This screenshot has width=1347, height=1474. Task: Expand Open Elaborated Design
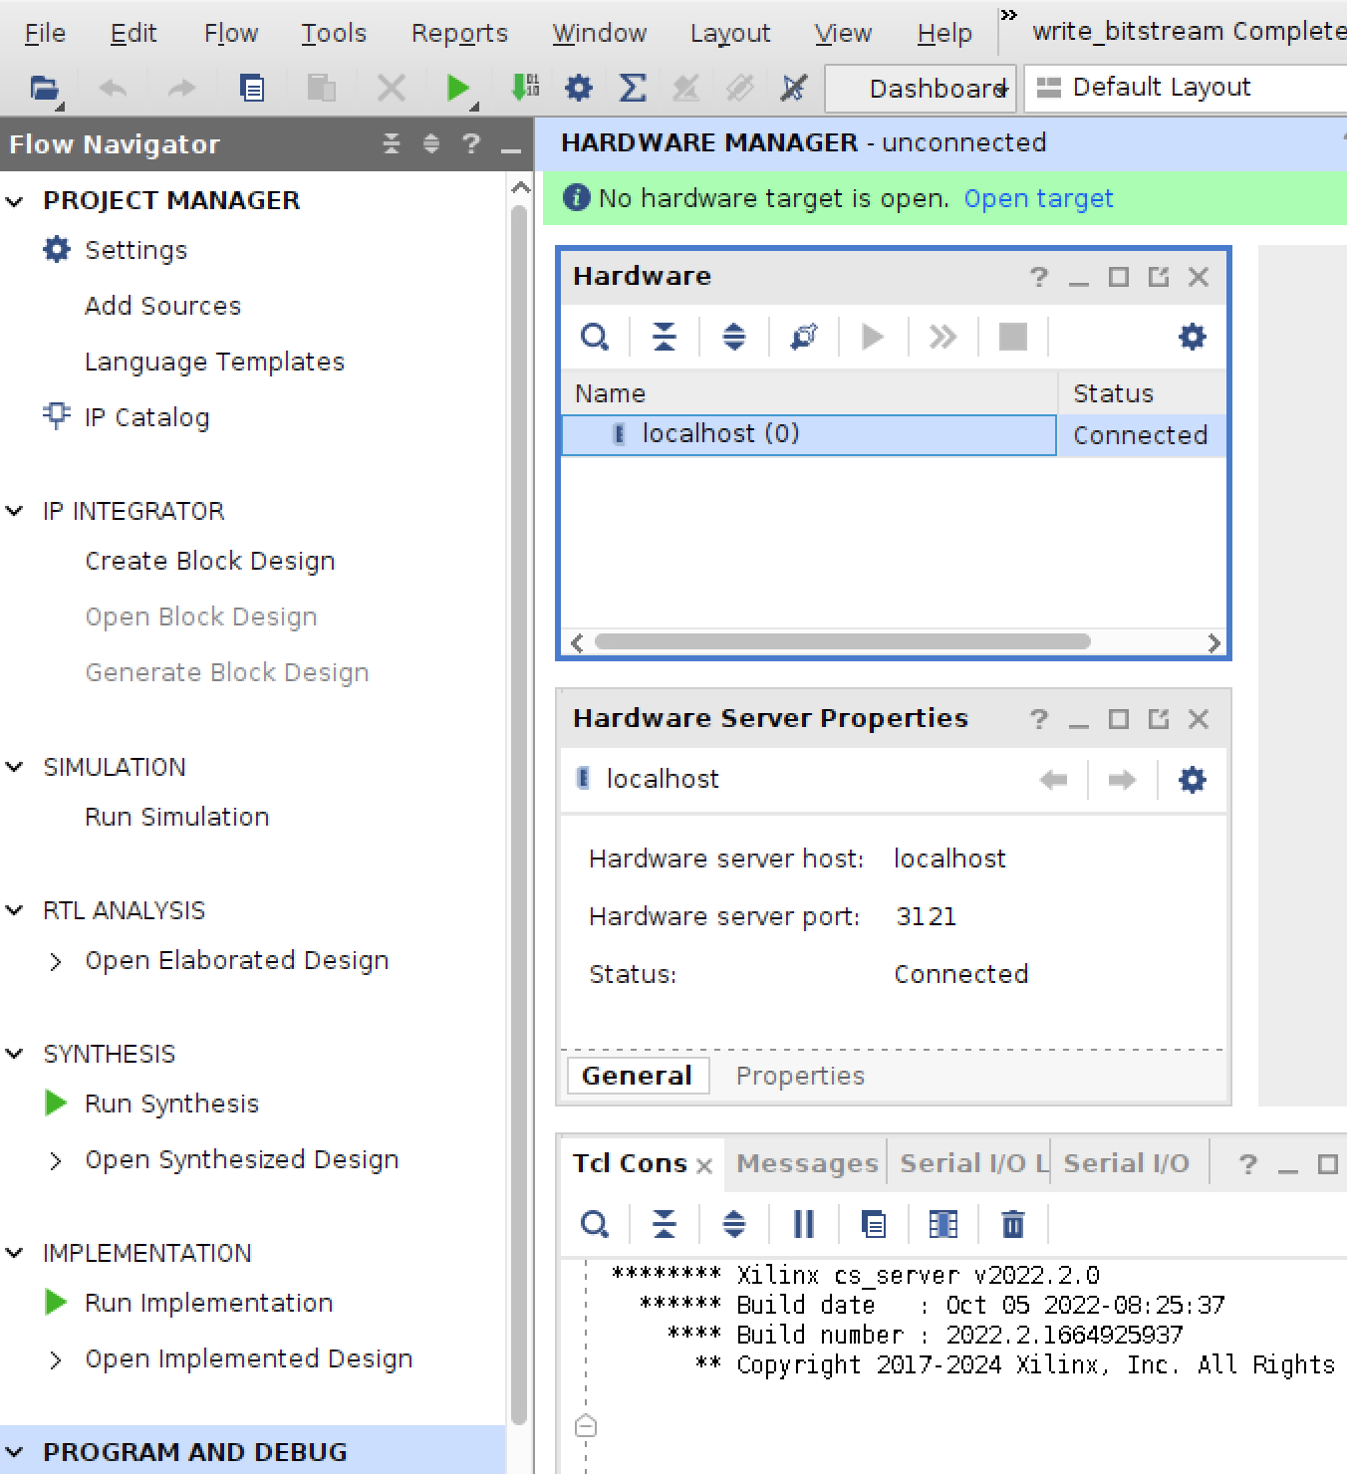tap(56, 961)
